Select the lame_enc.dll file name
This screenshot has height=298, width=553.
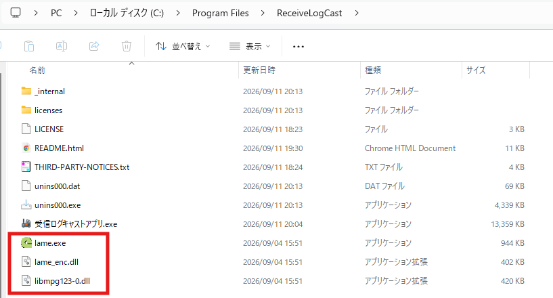56,262
